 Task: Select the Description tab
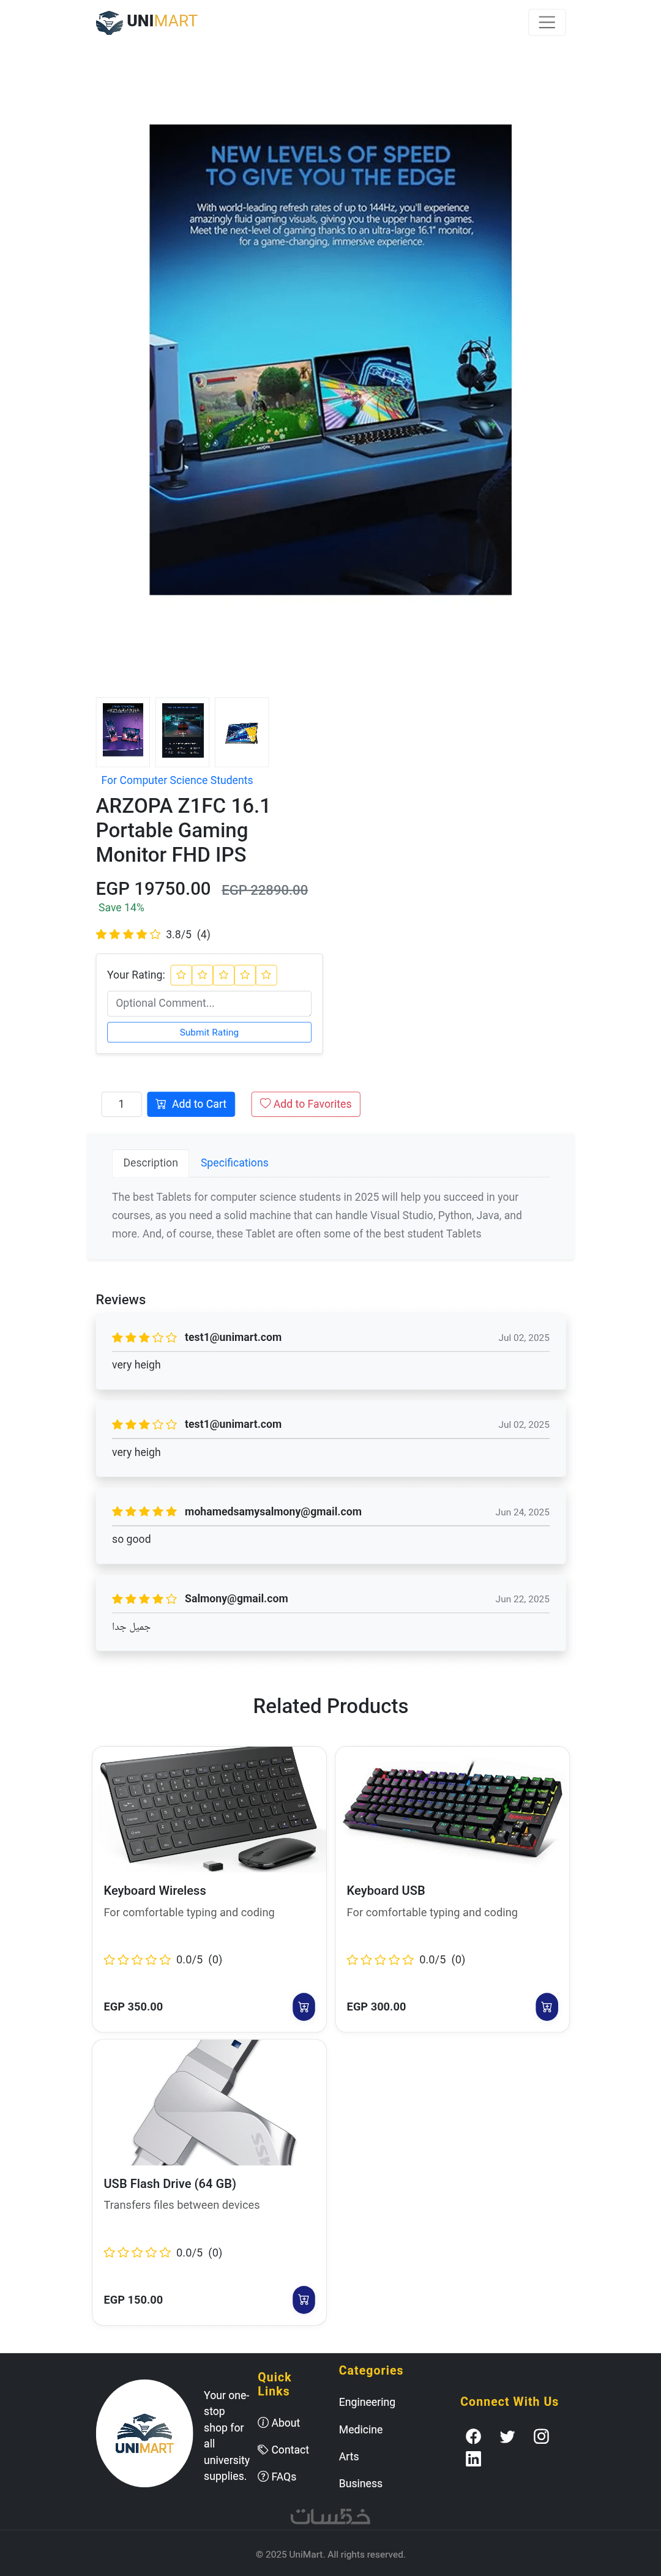[150, 1163]
